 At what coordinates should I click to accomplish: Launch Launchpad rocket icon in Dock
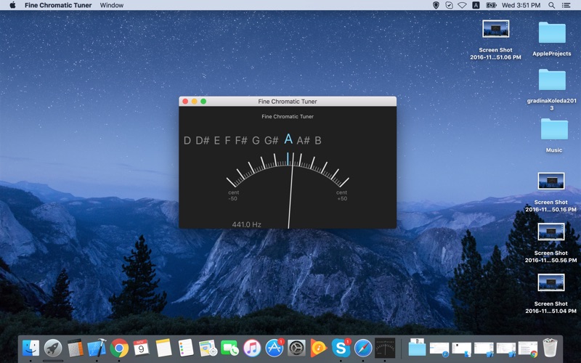coord(53,348)
